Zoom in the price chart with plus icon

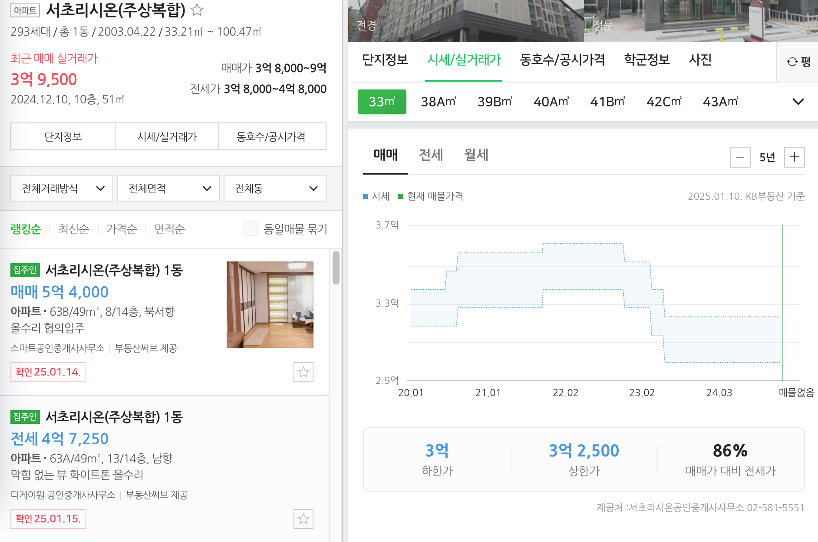[x=794, y=157]
